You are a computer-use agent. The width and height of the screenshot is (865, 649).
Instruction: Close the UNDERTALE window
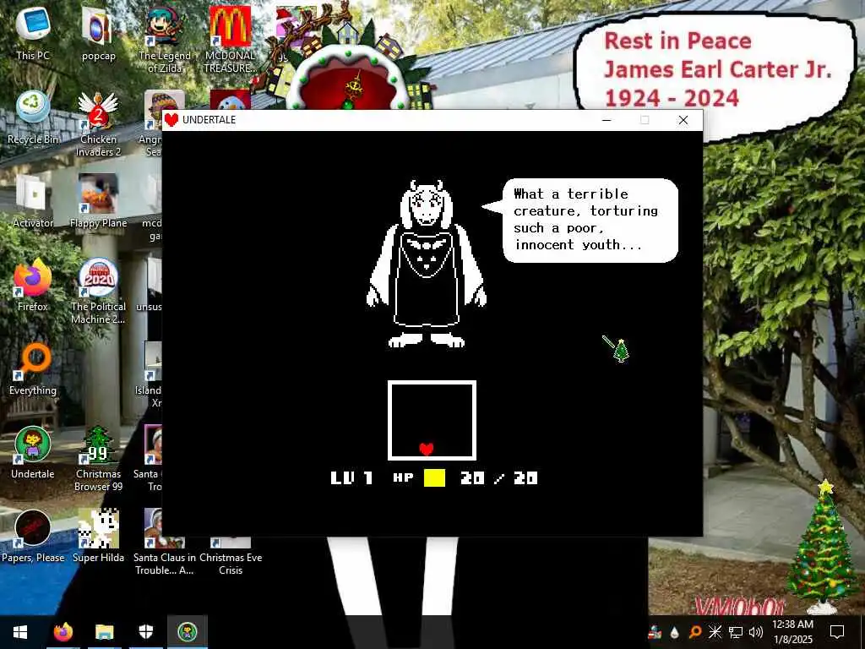[683, 120]
